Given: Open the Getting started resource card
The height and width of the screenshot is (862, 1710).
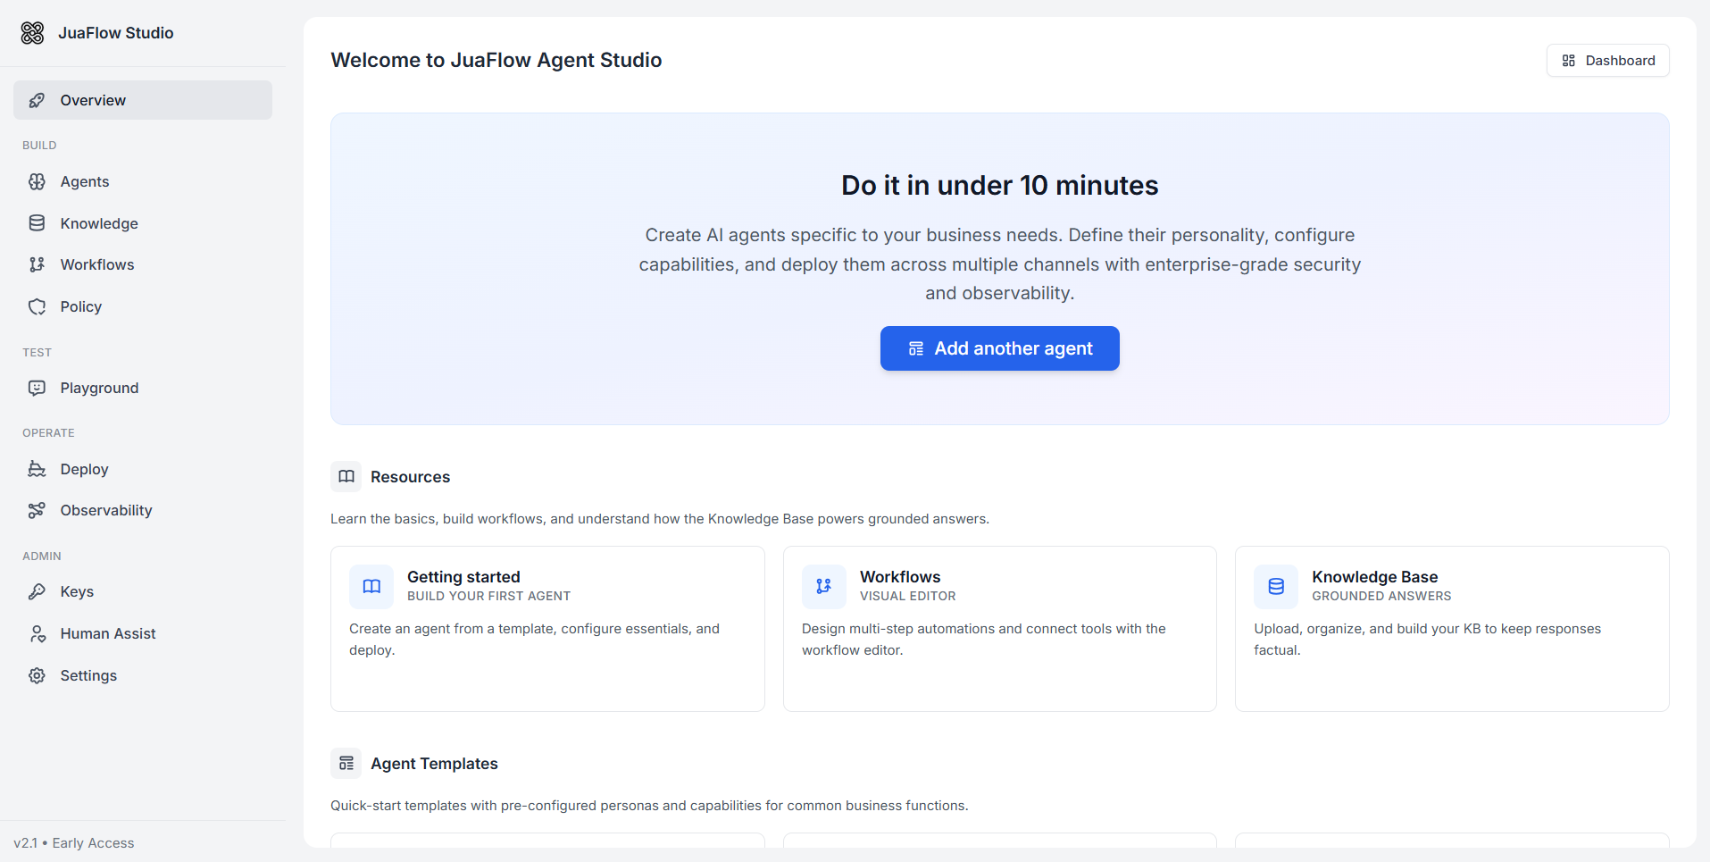Looking at the screenshot, I should [x=547, y=628].
